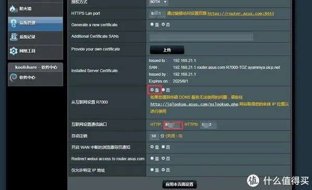Click the system log notepad icon
This screenshot has width=312, height=190.
point(14,37)
